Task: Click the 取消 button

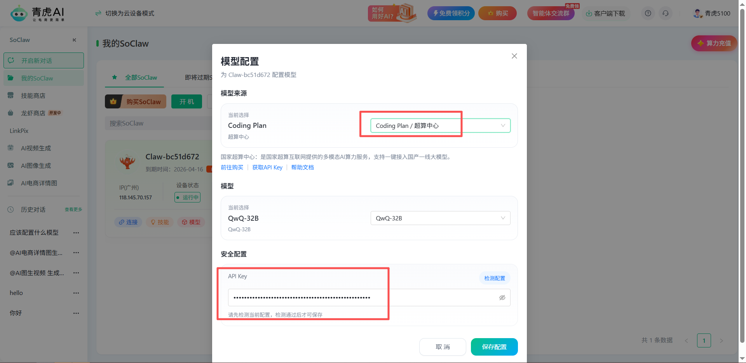Action: coord(443,347)
